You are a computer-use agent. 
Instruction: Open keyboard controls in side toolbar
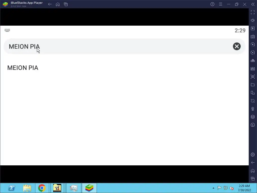[x=253, y=36]
